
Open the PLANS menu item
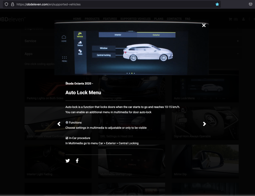pyautogui.click(x=159, y=19)
